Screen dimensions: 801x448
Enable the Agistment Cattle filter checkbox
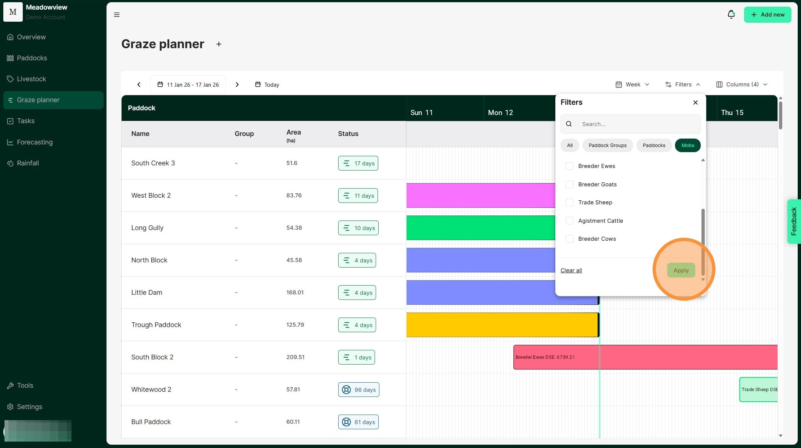coord(569,221)
